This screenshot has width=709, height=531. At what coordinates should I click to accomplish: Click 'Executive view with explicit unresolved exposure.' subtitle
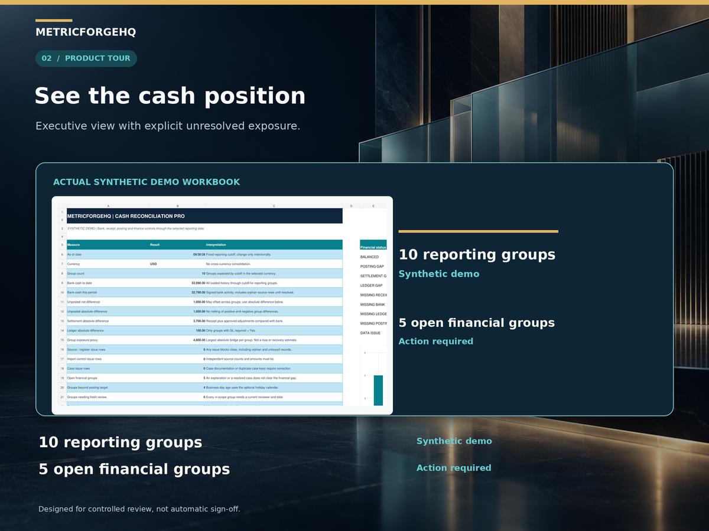click(x=168, y=126)
